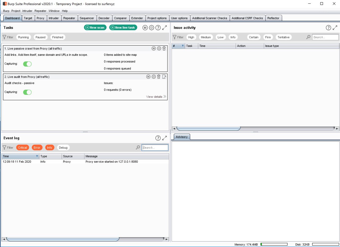
Task: Click the Message column header in Event log
Action: pyautogui.click(x=126, y=156)
